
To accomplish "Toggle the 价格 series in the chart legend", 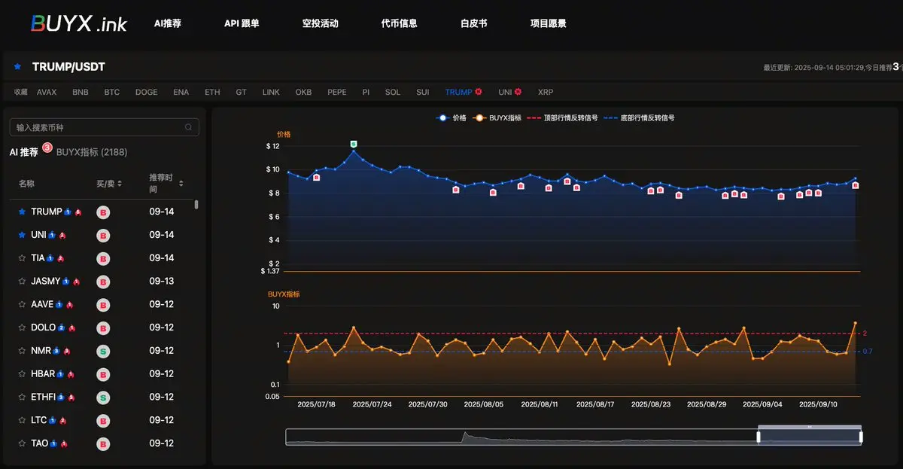I will point(451,118).
